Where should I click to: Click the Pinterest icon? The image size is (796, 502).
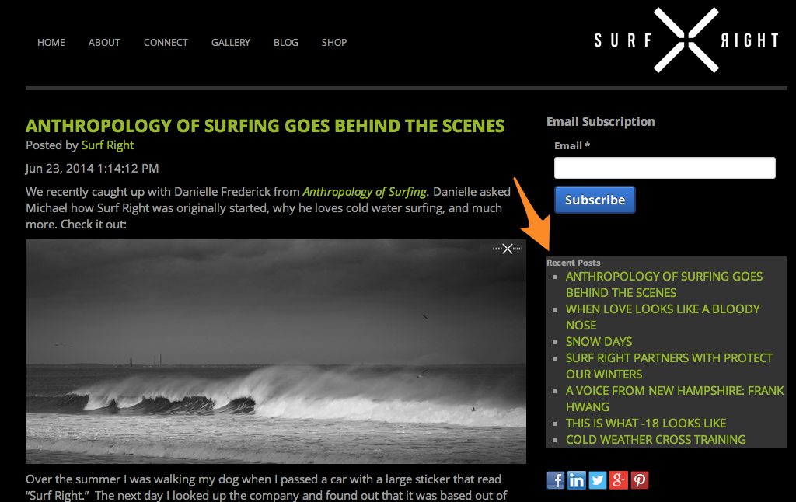[x=640, y=480]
